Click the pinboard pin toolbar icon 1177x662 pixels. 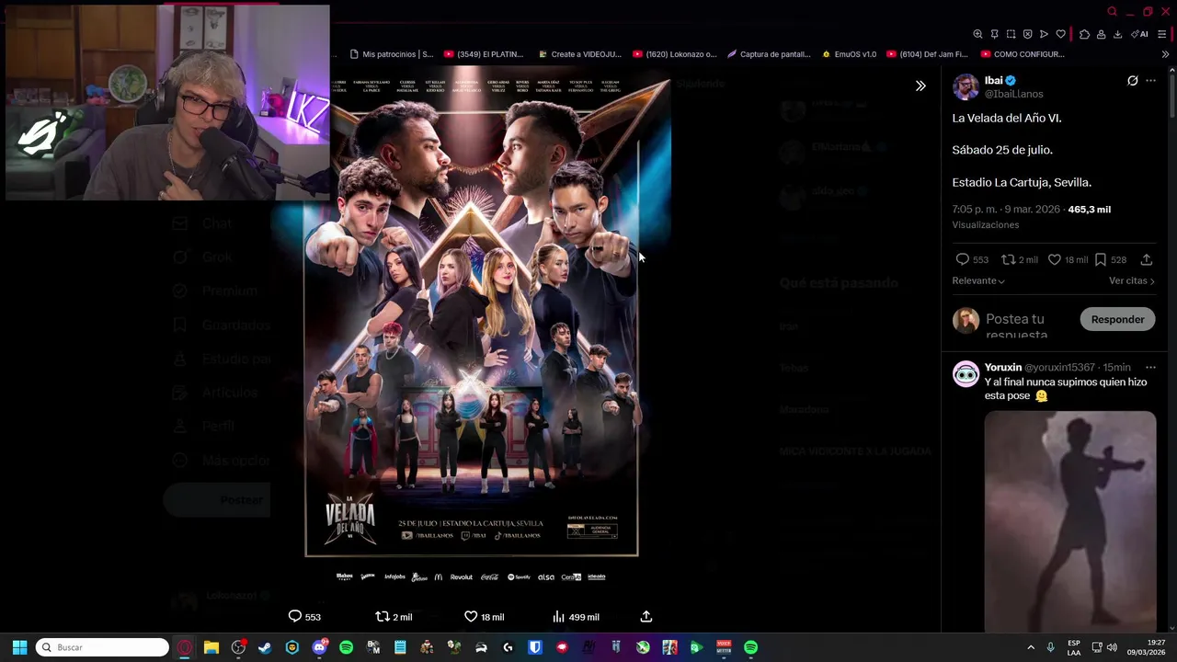coord(994,34)
